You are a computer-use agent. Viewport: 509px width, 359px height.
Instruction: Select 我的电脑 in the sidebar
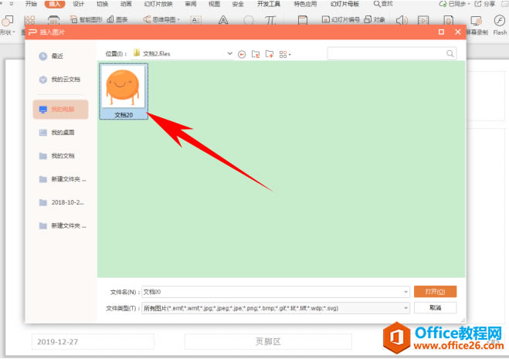click(60, 110)
